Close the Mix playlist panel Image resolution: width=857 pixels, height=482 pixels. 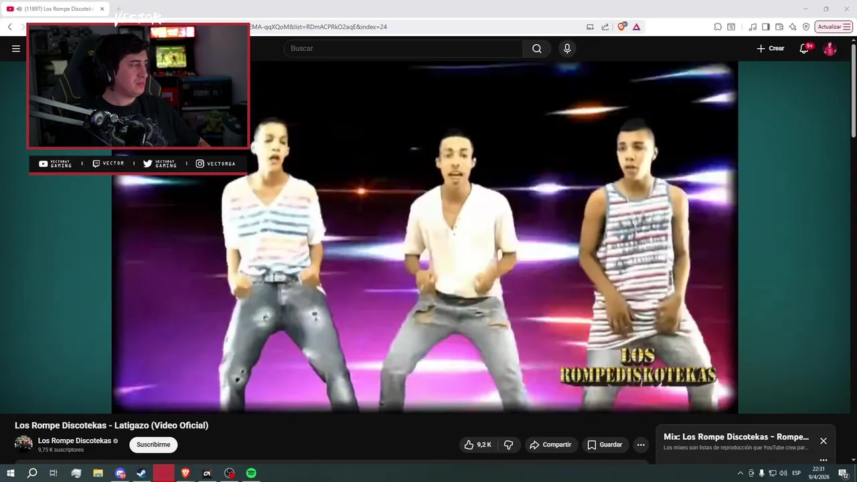(824, 441)
